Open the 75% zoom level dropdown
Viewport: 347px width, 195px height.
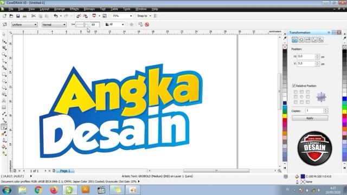[x=122, y=16]
